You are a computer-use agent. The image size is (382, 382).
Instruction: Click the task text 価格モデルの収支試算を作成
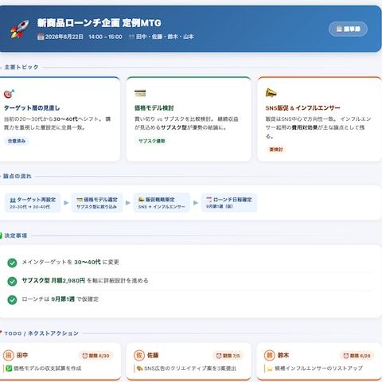click(48, 368)
